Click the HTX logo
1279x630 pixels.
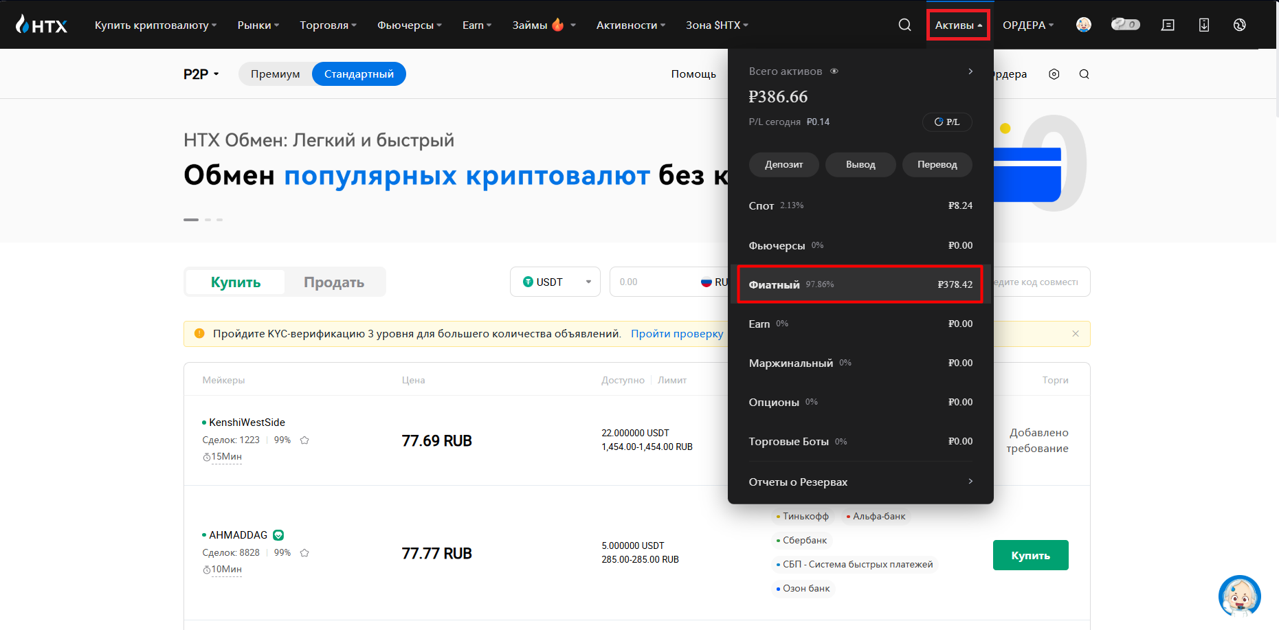tap(41, 25)
